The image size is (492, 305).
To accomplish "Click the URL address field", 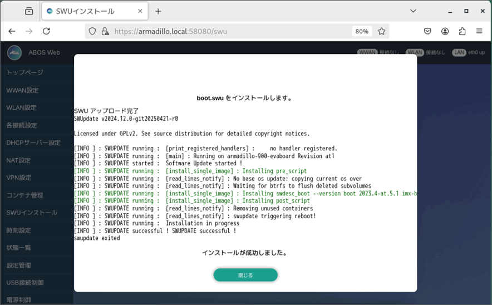I will [x=228, y=32].
